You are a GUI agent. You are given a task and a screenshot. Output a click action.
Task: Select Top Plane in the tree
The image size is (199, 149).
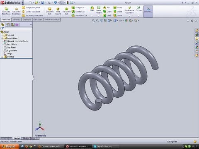point(11,47)
